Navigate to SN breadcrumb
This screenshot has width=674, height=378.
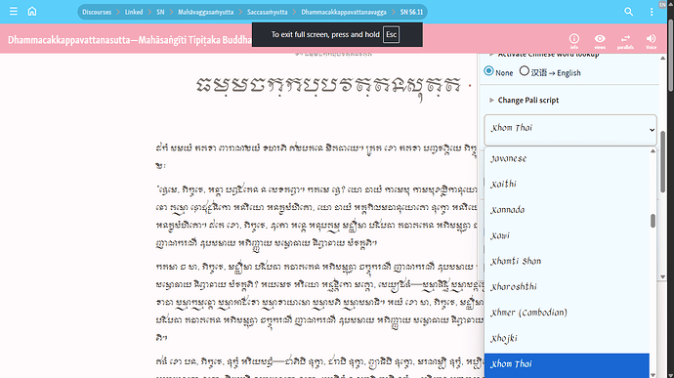pyautogui.click(x=160, y=12)
